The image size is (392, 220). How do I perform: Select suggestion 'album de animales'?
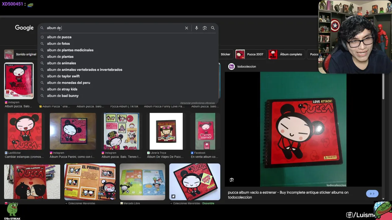click(x=128, y=63)
